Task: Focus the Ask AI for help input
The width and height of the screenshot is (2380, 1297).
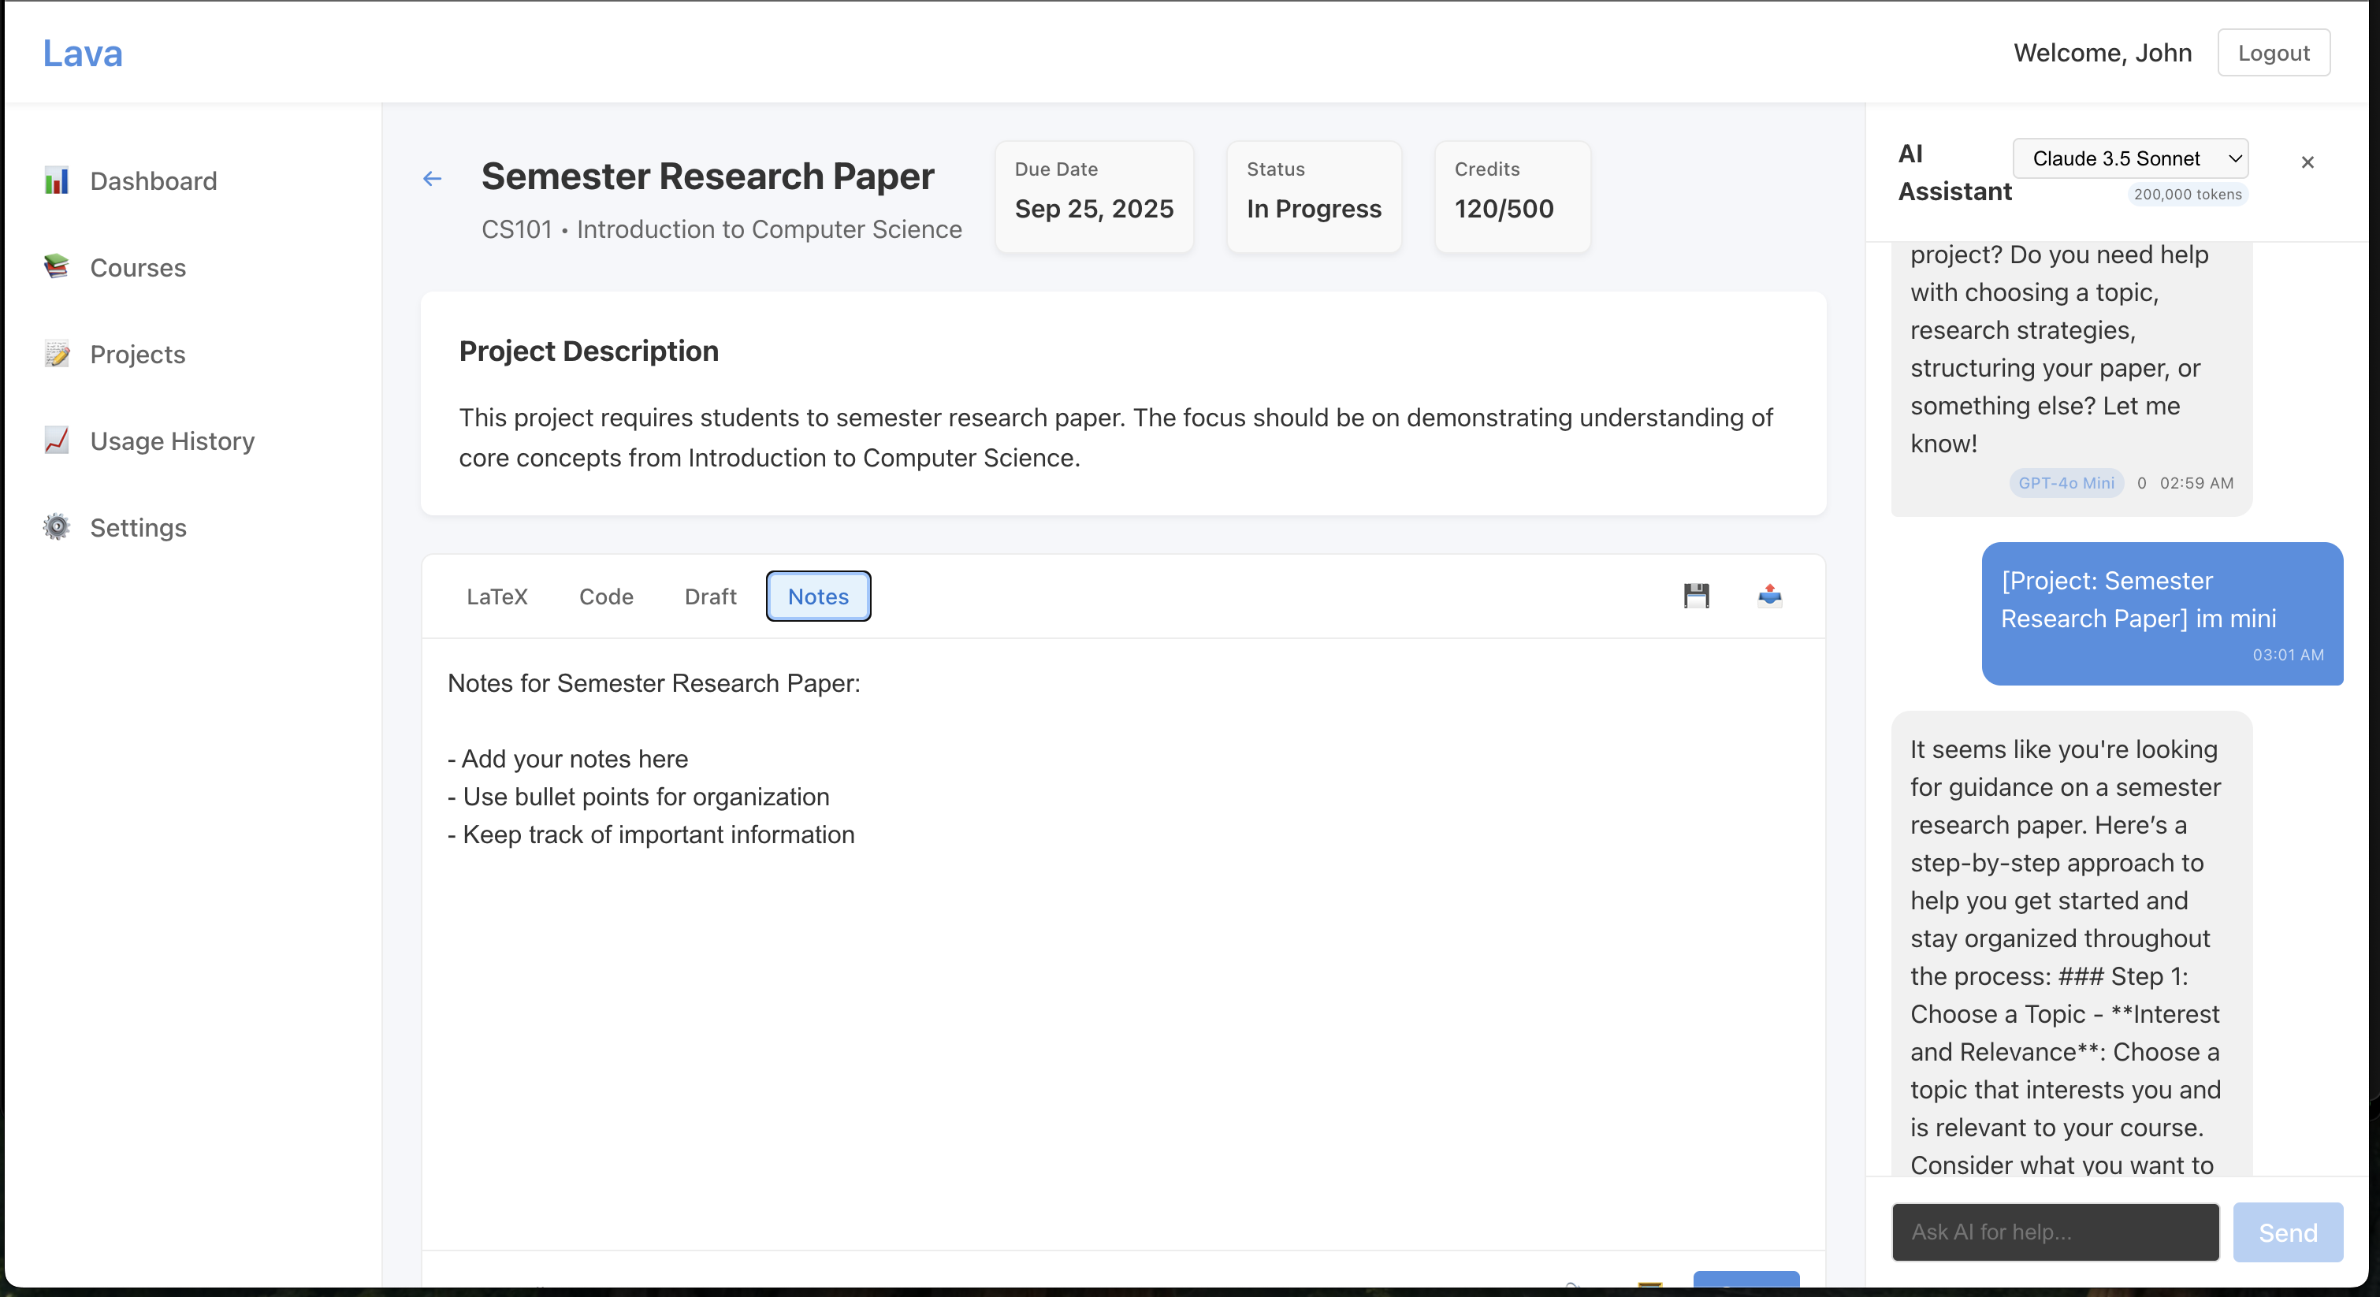Action: pyautogui.click(x=2055, y=1232)
